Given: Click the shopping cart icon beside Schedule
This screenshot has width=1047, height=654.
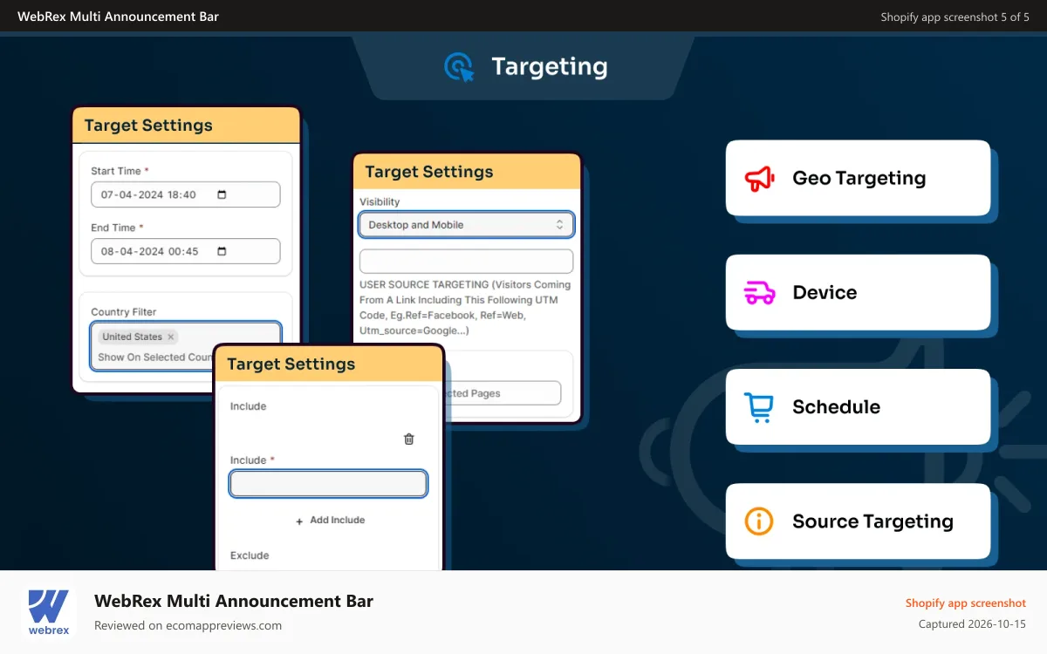Looking at the screenshot, I should coord(759,407).
